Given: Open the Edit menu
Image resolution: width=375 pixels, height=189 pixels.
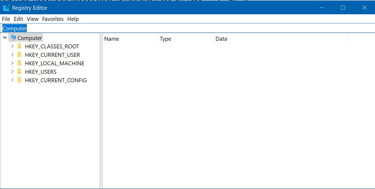Looking at the screenshot, I should coord(18,19).
